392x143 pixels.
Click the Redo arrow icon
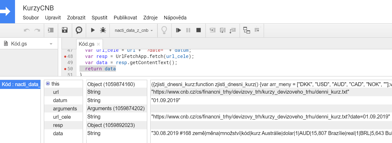[37, 30]
